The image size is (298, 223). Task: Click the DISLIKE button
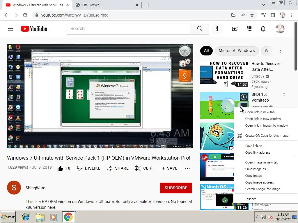(88, 168)
